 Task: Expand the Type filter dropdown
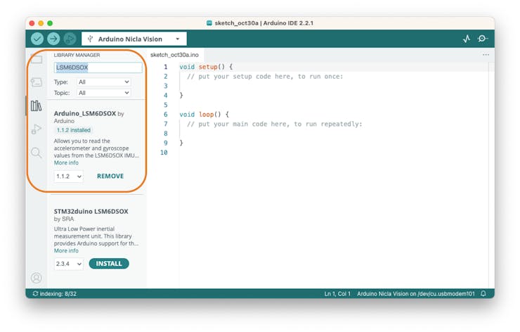click(103, 82)
